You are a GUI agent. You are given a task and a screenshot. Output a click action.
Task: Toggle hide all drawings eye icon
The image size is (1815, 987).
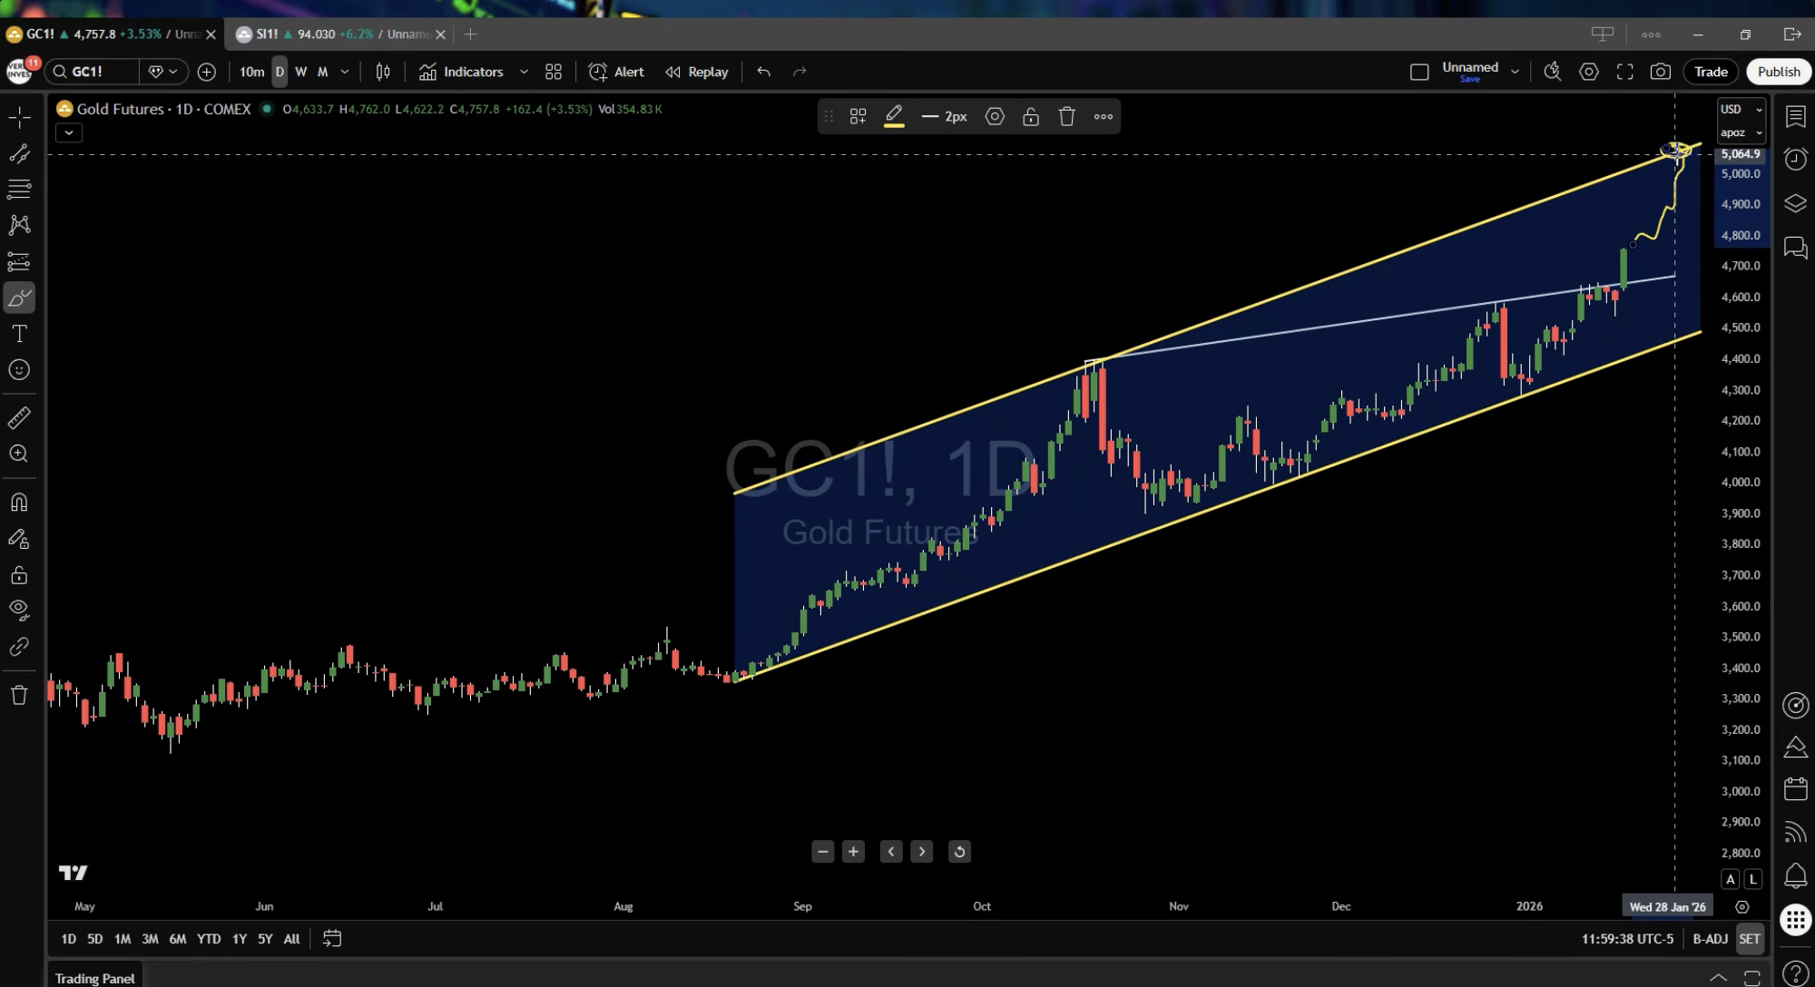19,610
